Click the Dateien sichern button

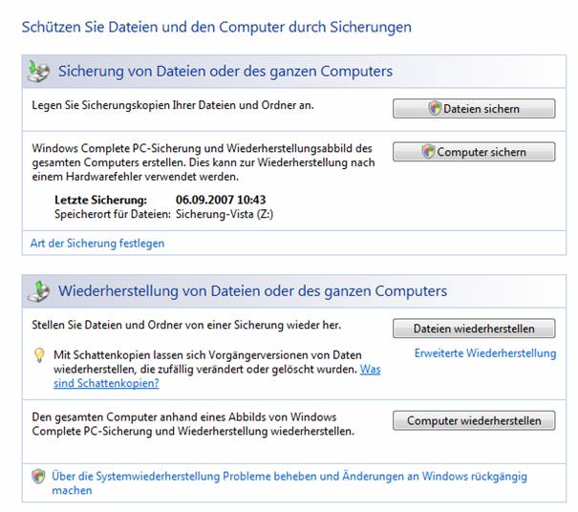coord(474,108)
